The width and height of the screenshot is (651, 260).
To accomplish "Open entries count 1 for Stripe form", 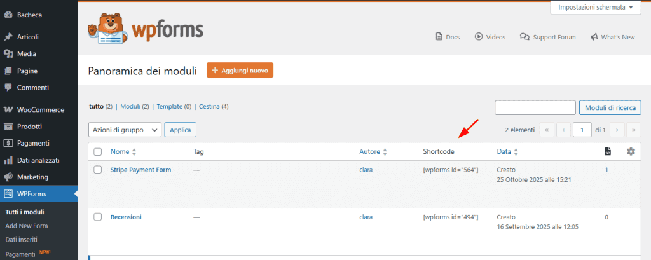I will [606, 170].
